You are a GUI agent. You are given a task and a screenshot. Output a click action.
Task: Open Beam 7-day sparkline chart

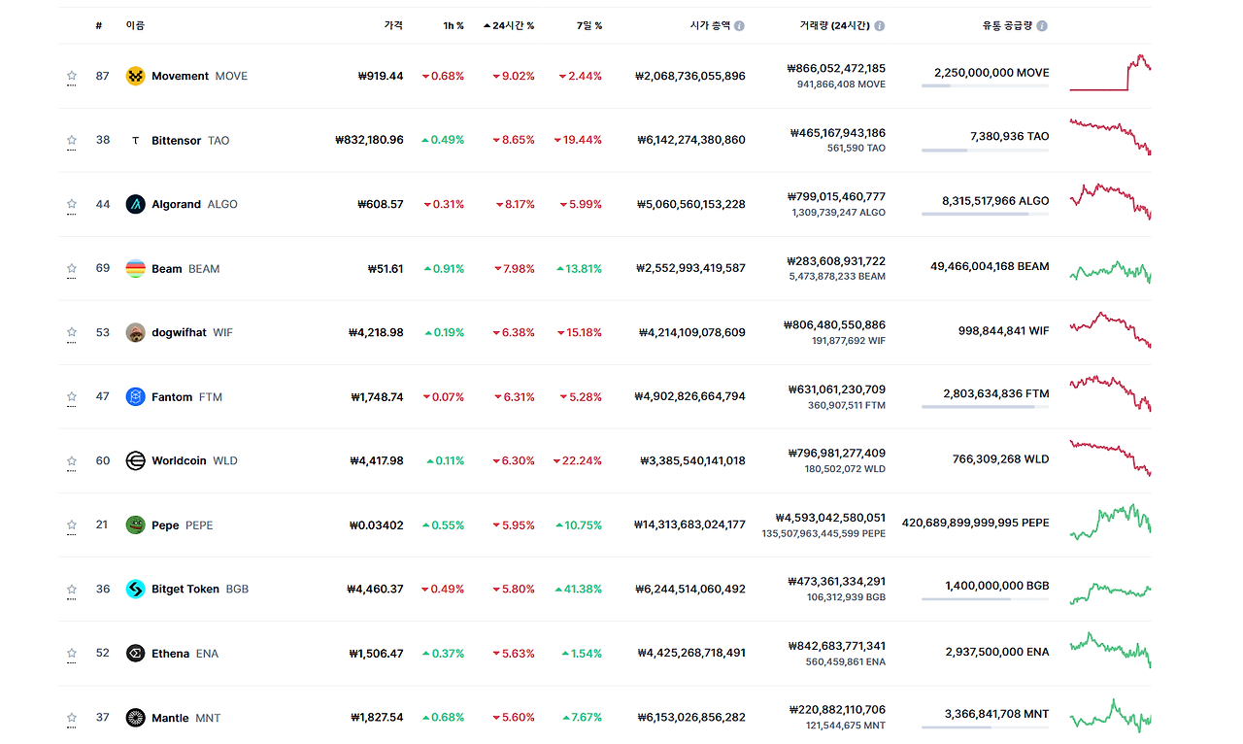pyautogui.click(x=1110, y=270)
